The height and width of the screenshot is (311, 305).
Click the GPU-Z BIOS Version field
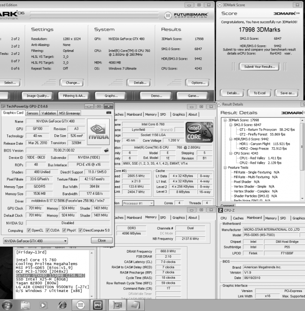click(64, 150)
